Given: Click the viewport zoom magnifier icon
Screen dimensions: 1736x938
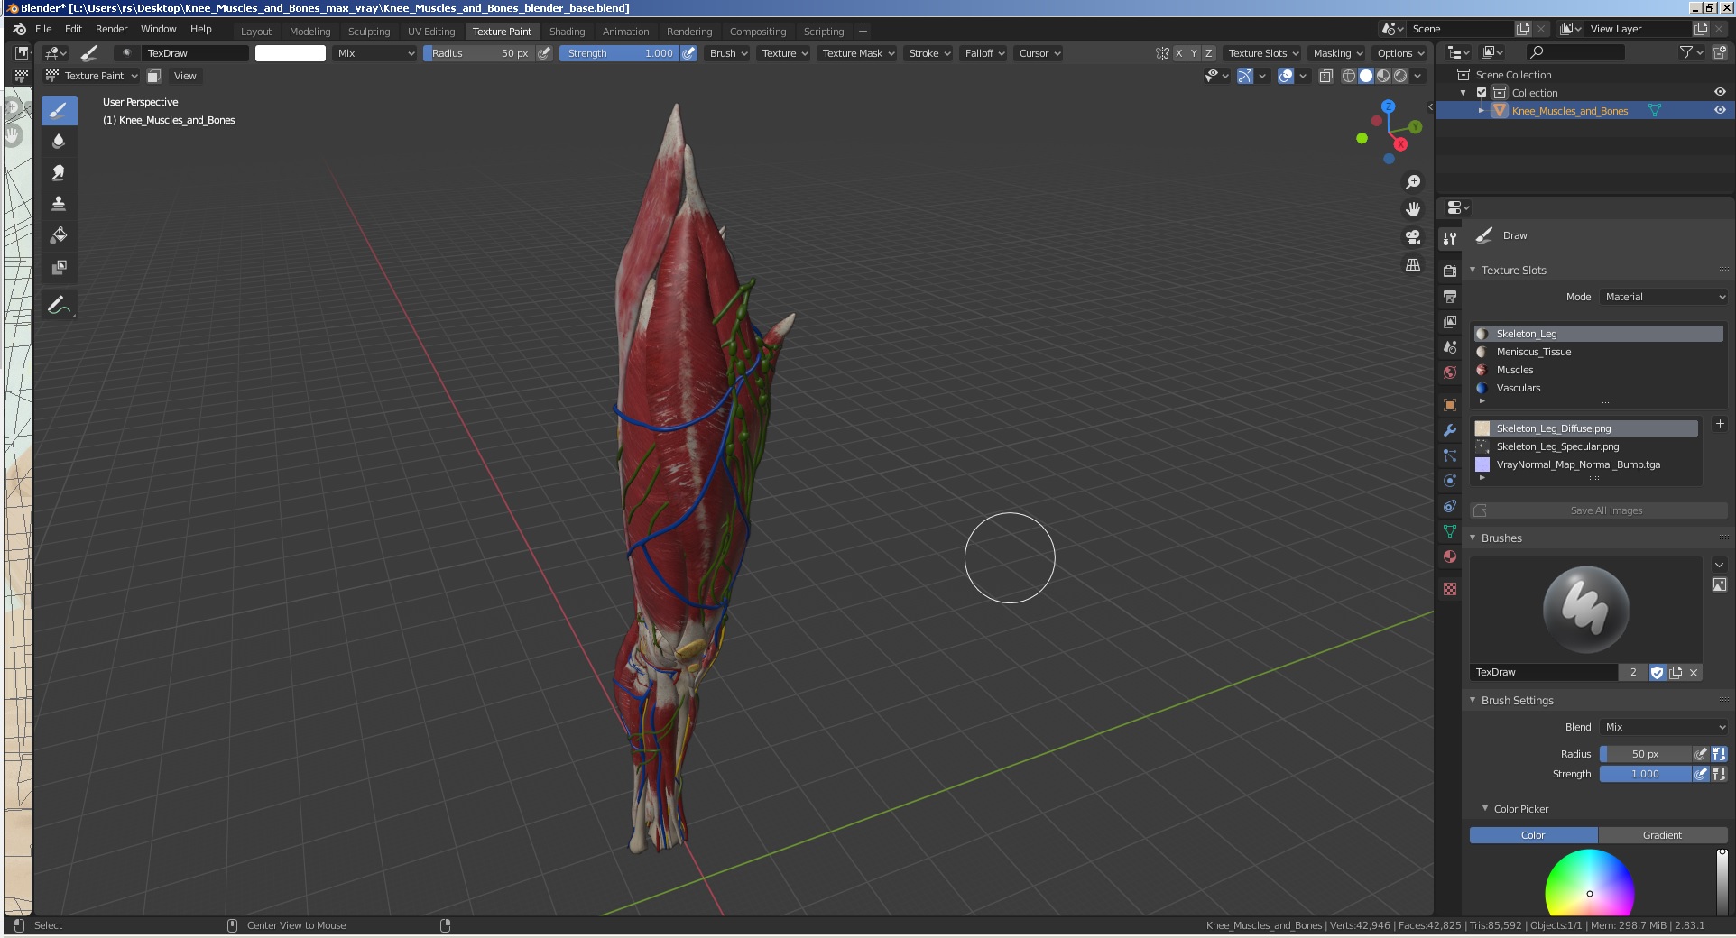Looking at the screenshot, I should 1413,182.
